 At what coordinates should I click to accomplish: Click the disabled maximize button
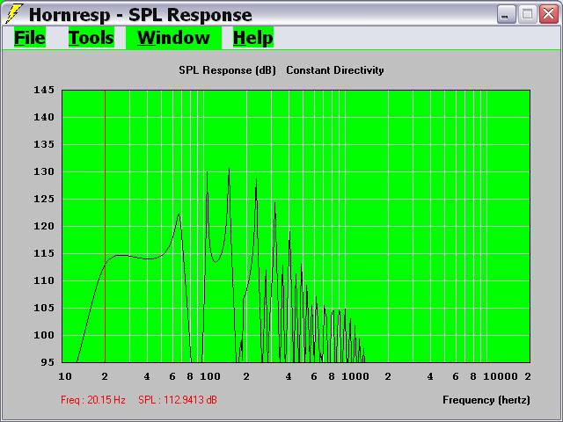tap(527, 15)
